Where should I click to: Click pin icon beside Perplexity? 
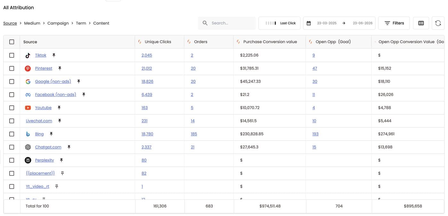(61, 160)
